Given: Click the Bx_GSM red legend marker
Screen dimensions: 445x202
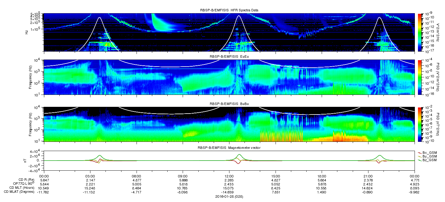Looking at the screenshot, I should pos(420,152).
